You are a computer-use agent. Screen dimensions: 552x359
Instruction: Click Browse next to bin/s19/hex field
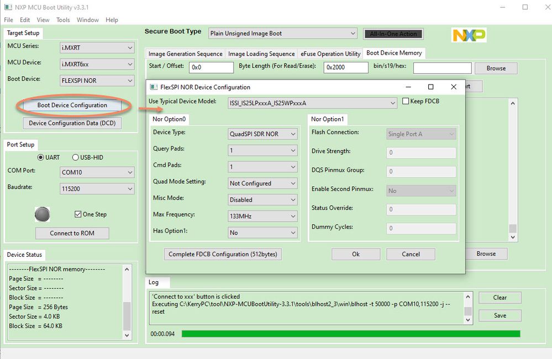[x=496, y=68]
